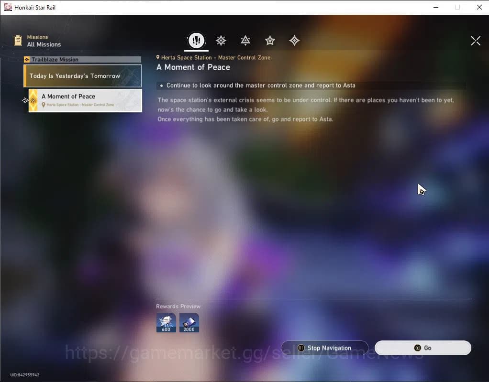Click the 600 credits reward icon
Screen dimensions: 489x382
click(x=166, y=322)
